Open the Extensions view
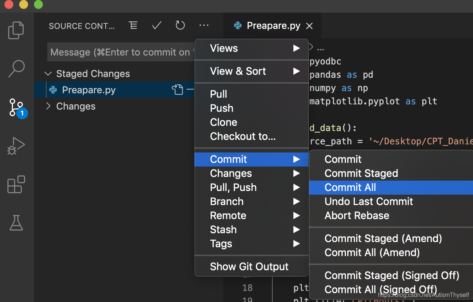 click(x=16, y=184)
